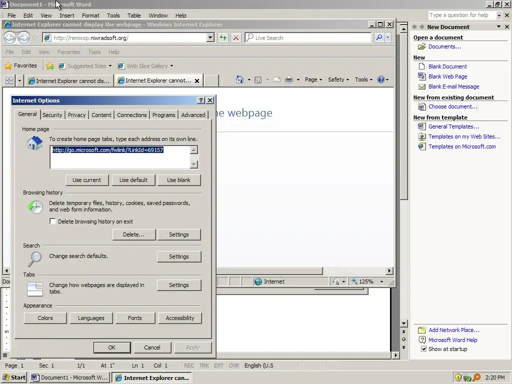Switch to the Connections tab
Screen dimensions: 512x384
coord(132,115)
